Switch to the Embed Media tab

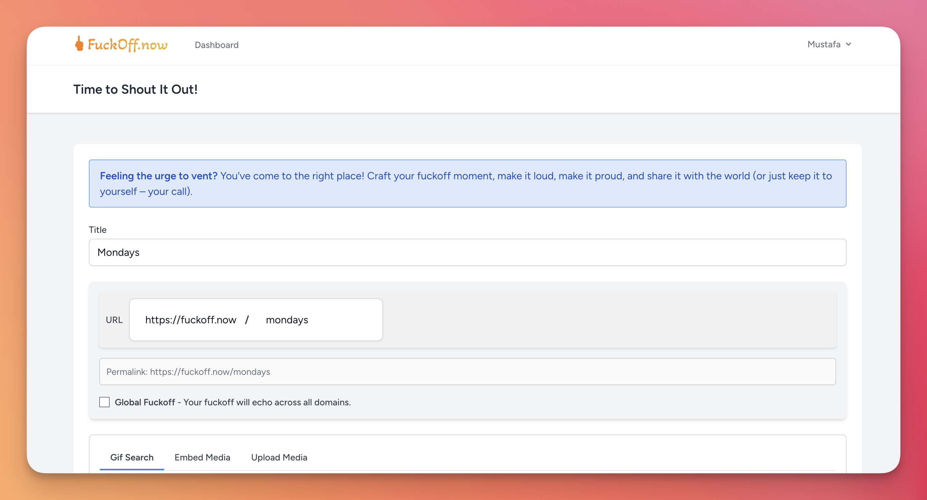point(202,457)
